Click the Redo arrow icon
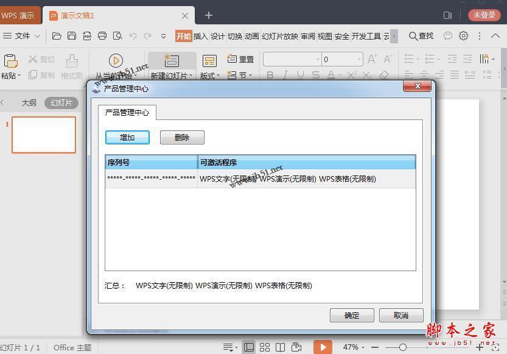The image size is (507, 354). [x=147, y=35]
